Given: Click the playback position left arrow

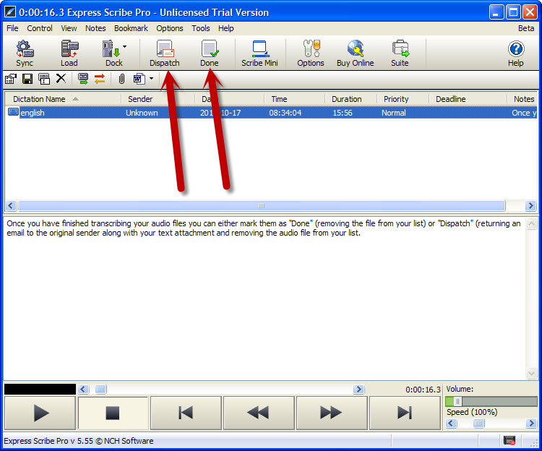Looking at the screenshot, I should tap(83, 390).
